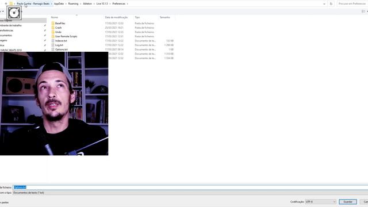Expand the chevron after Paulo Cunha breadcrumb
368x207 pixels.
click(x=52, y=4)
